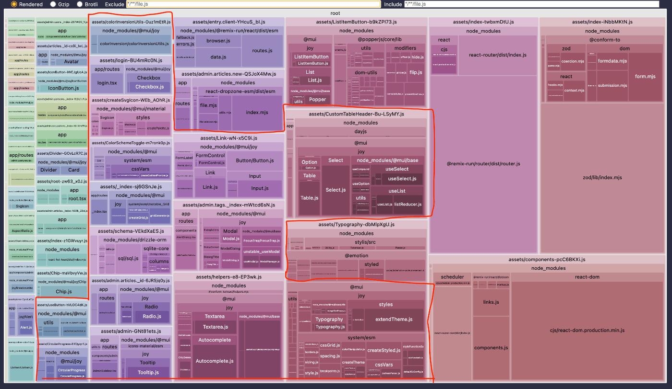Open the assets/createSvgIcon-WEb_AOhR.js chunk
This screenshot has width=672, height=389.
click(x=131, y=100)
